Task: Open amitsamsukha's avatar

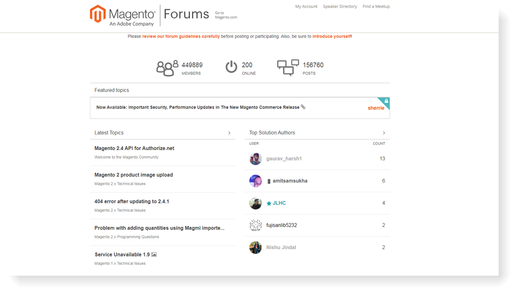Action: pos(255,181)
